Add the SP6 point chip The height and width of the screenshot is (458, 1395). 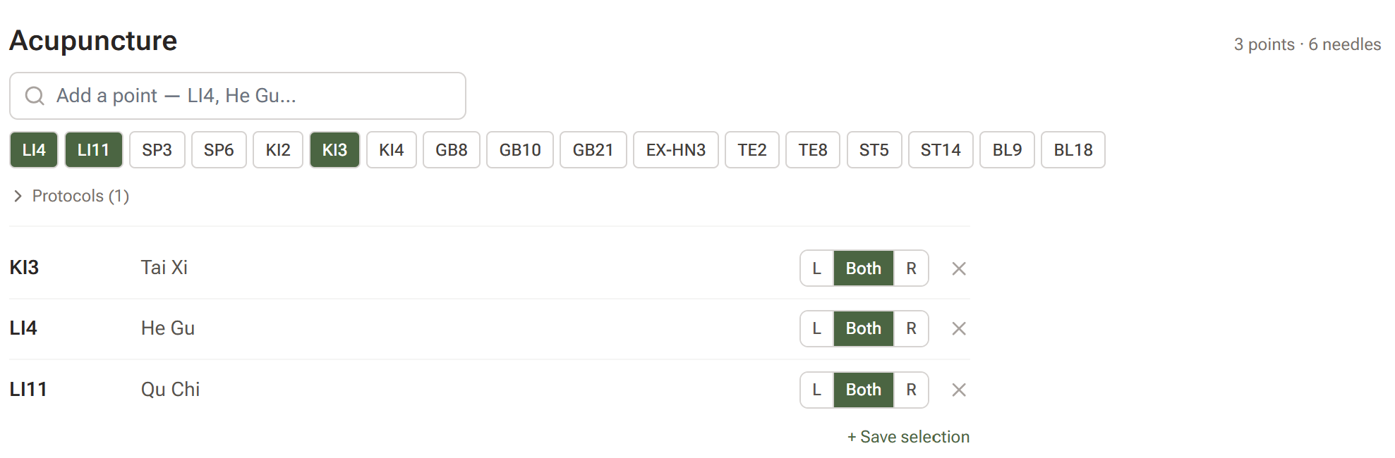pyautogui.click(x=219, y=150)
